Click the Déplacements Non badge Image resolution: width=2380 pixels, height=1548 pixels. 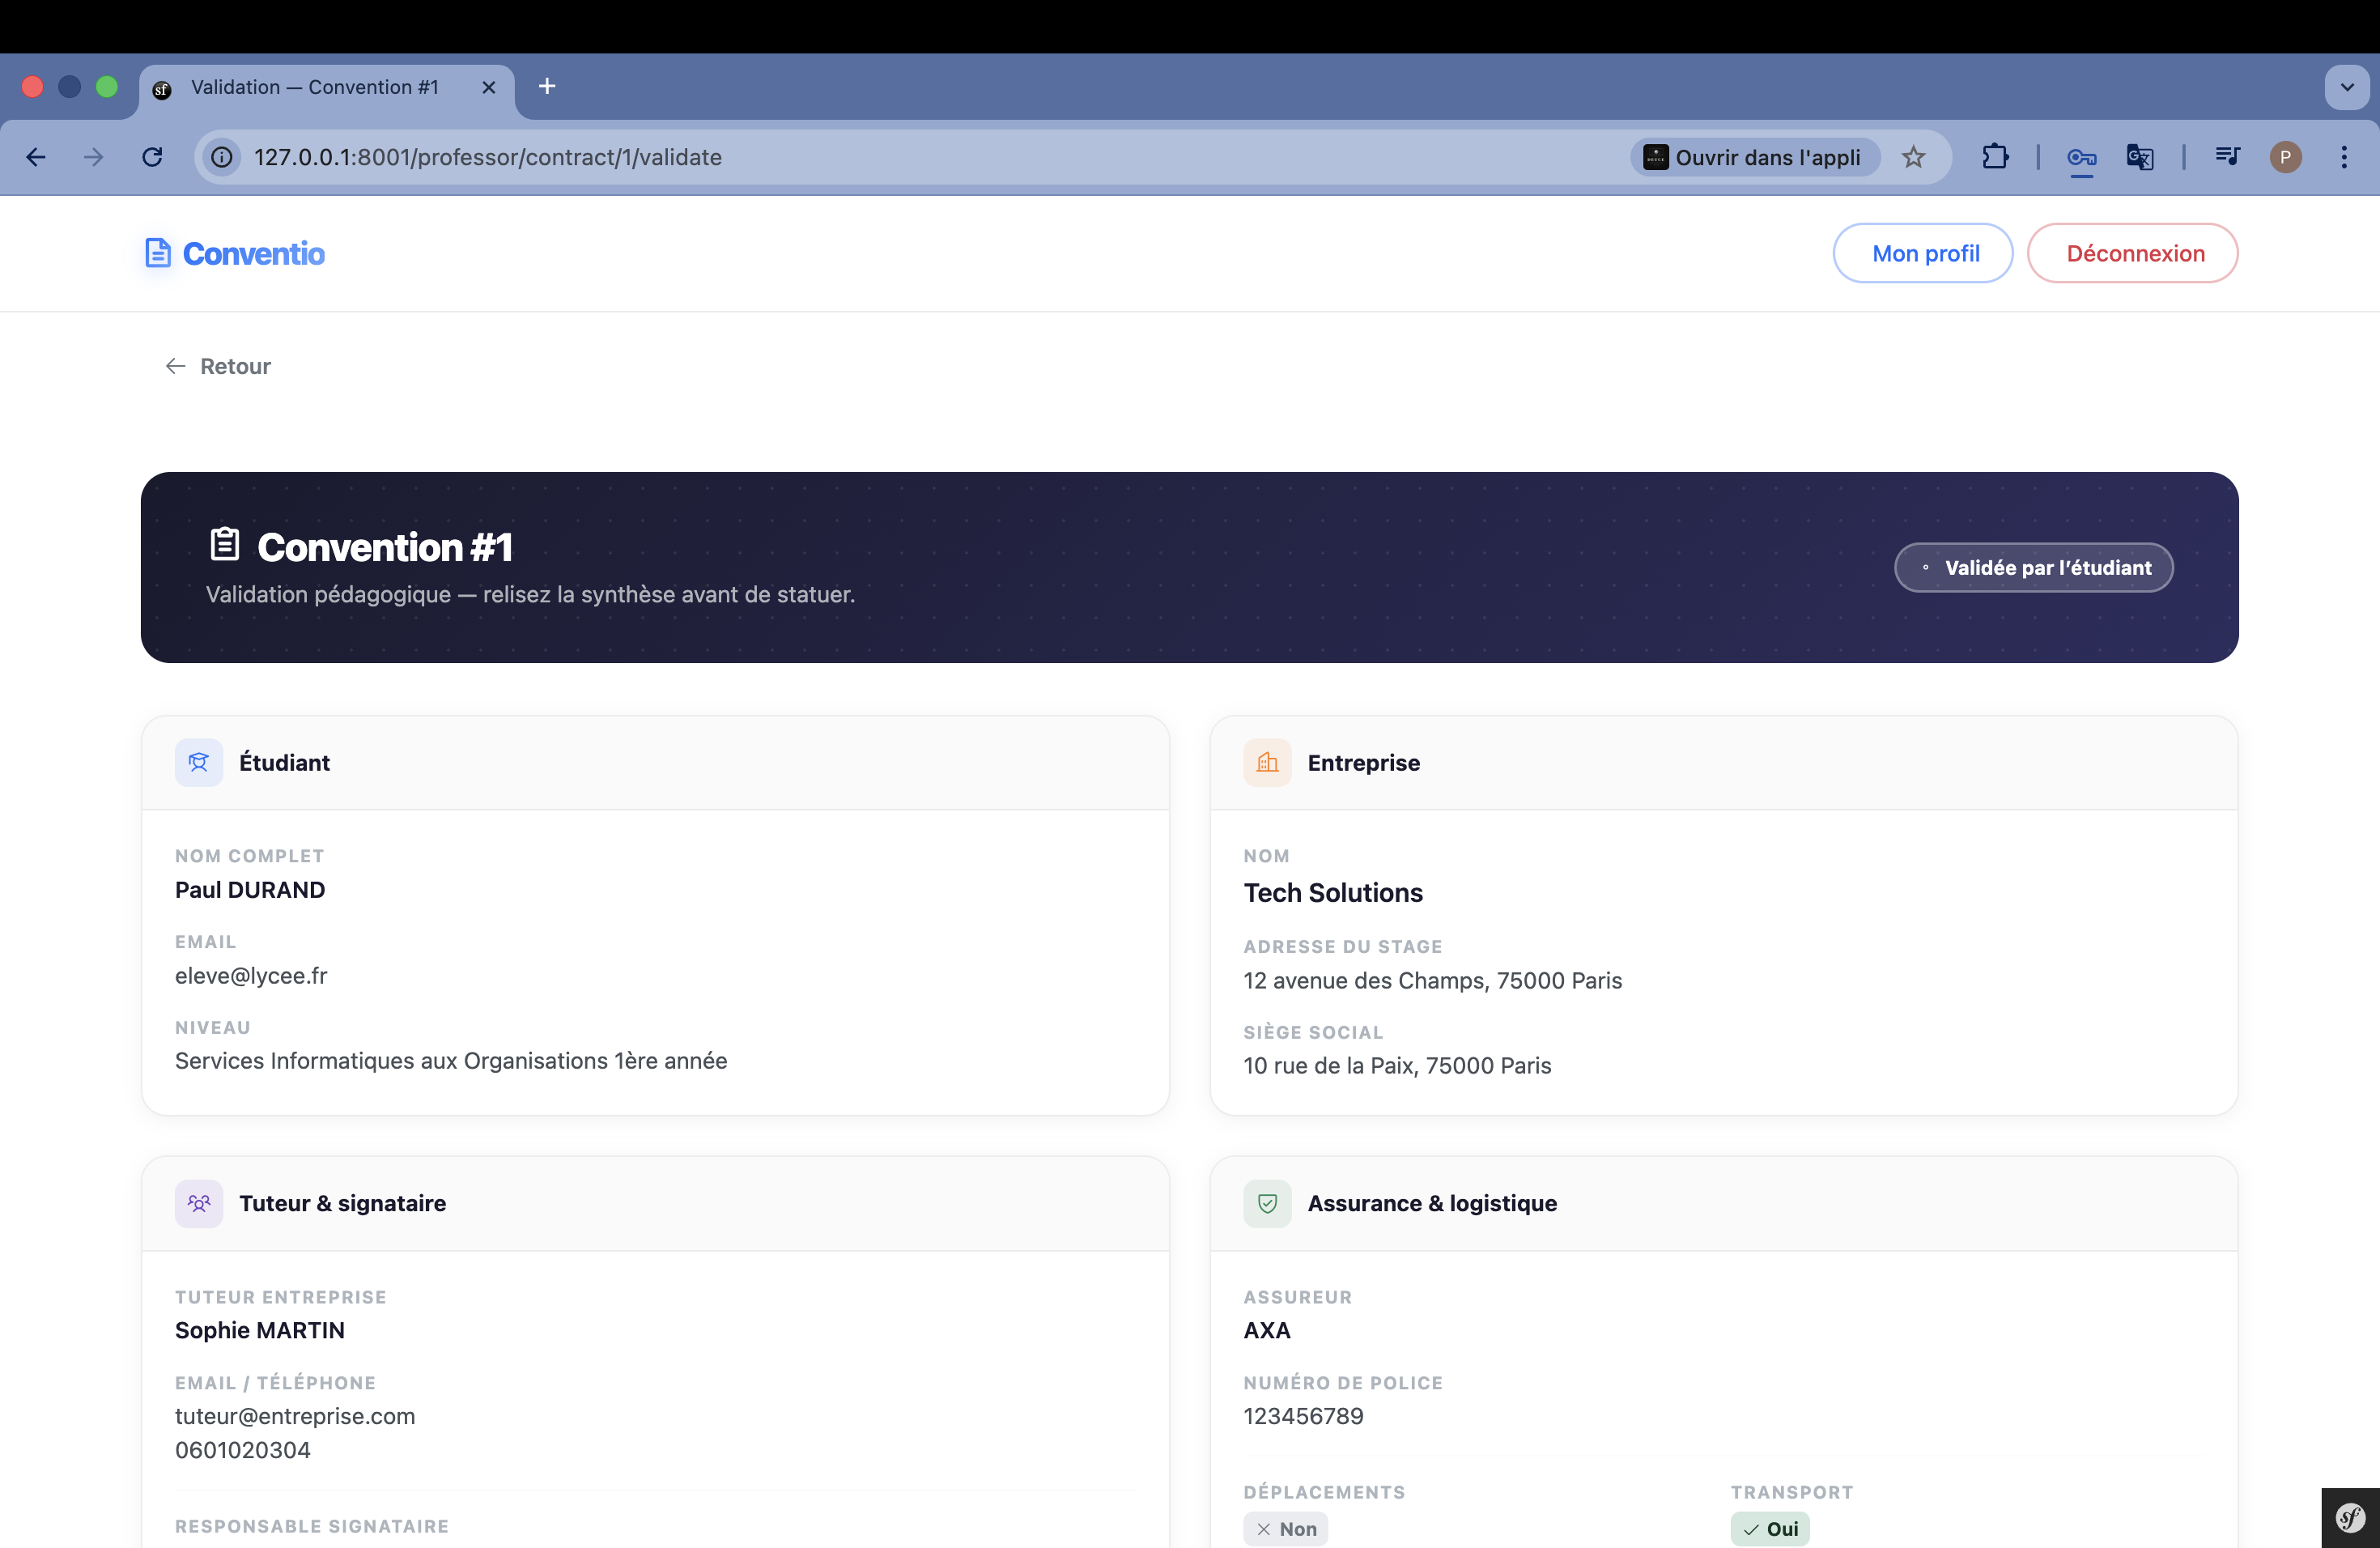pos(1286,1529)
